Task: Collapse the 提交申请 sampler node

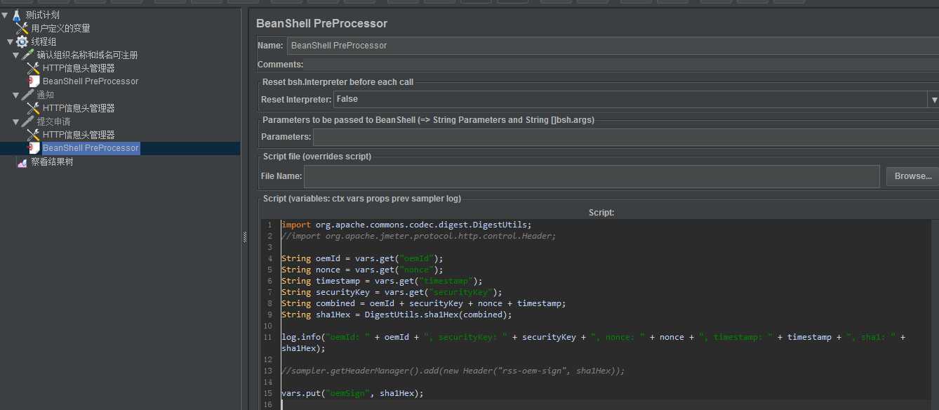Action: [x=16, y=121]
